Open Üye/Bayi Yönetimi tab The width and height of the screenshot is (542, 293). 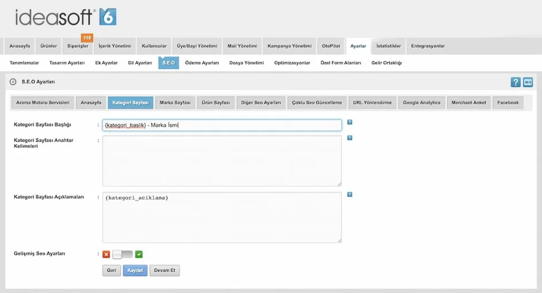tap(197, 46)
